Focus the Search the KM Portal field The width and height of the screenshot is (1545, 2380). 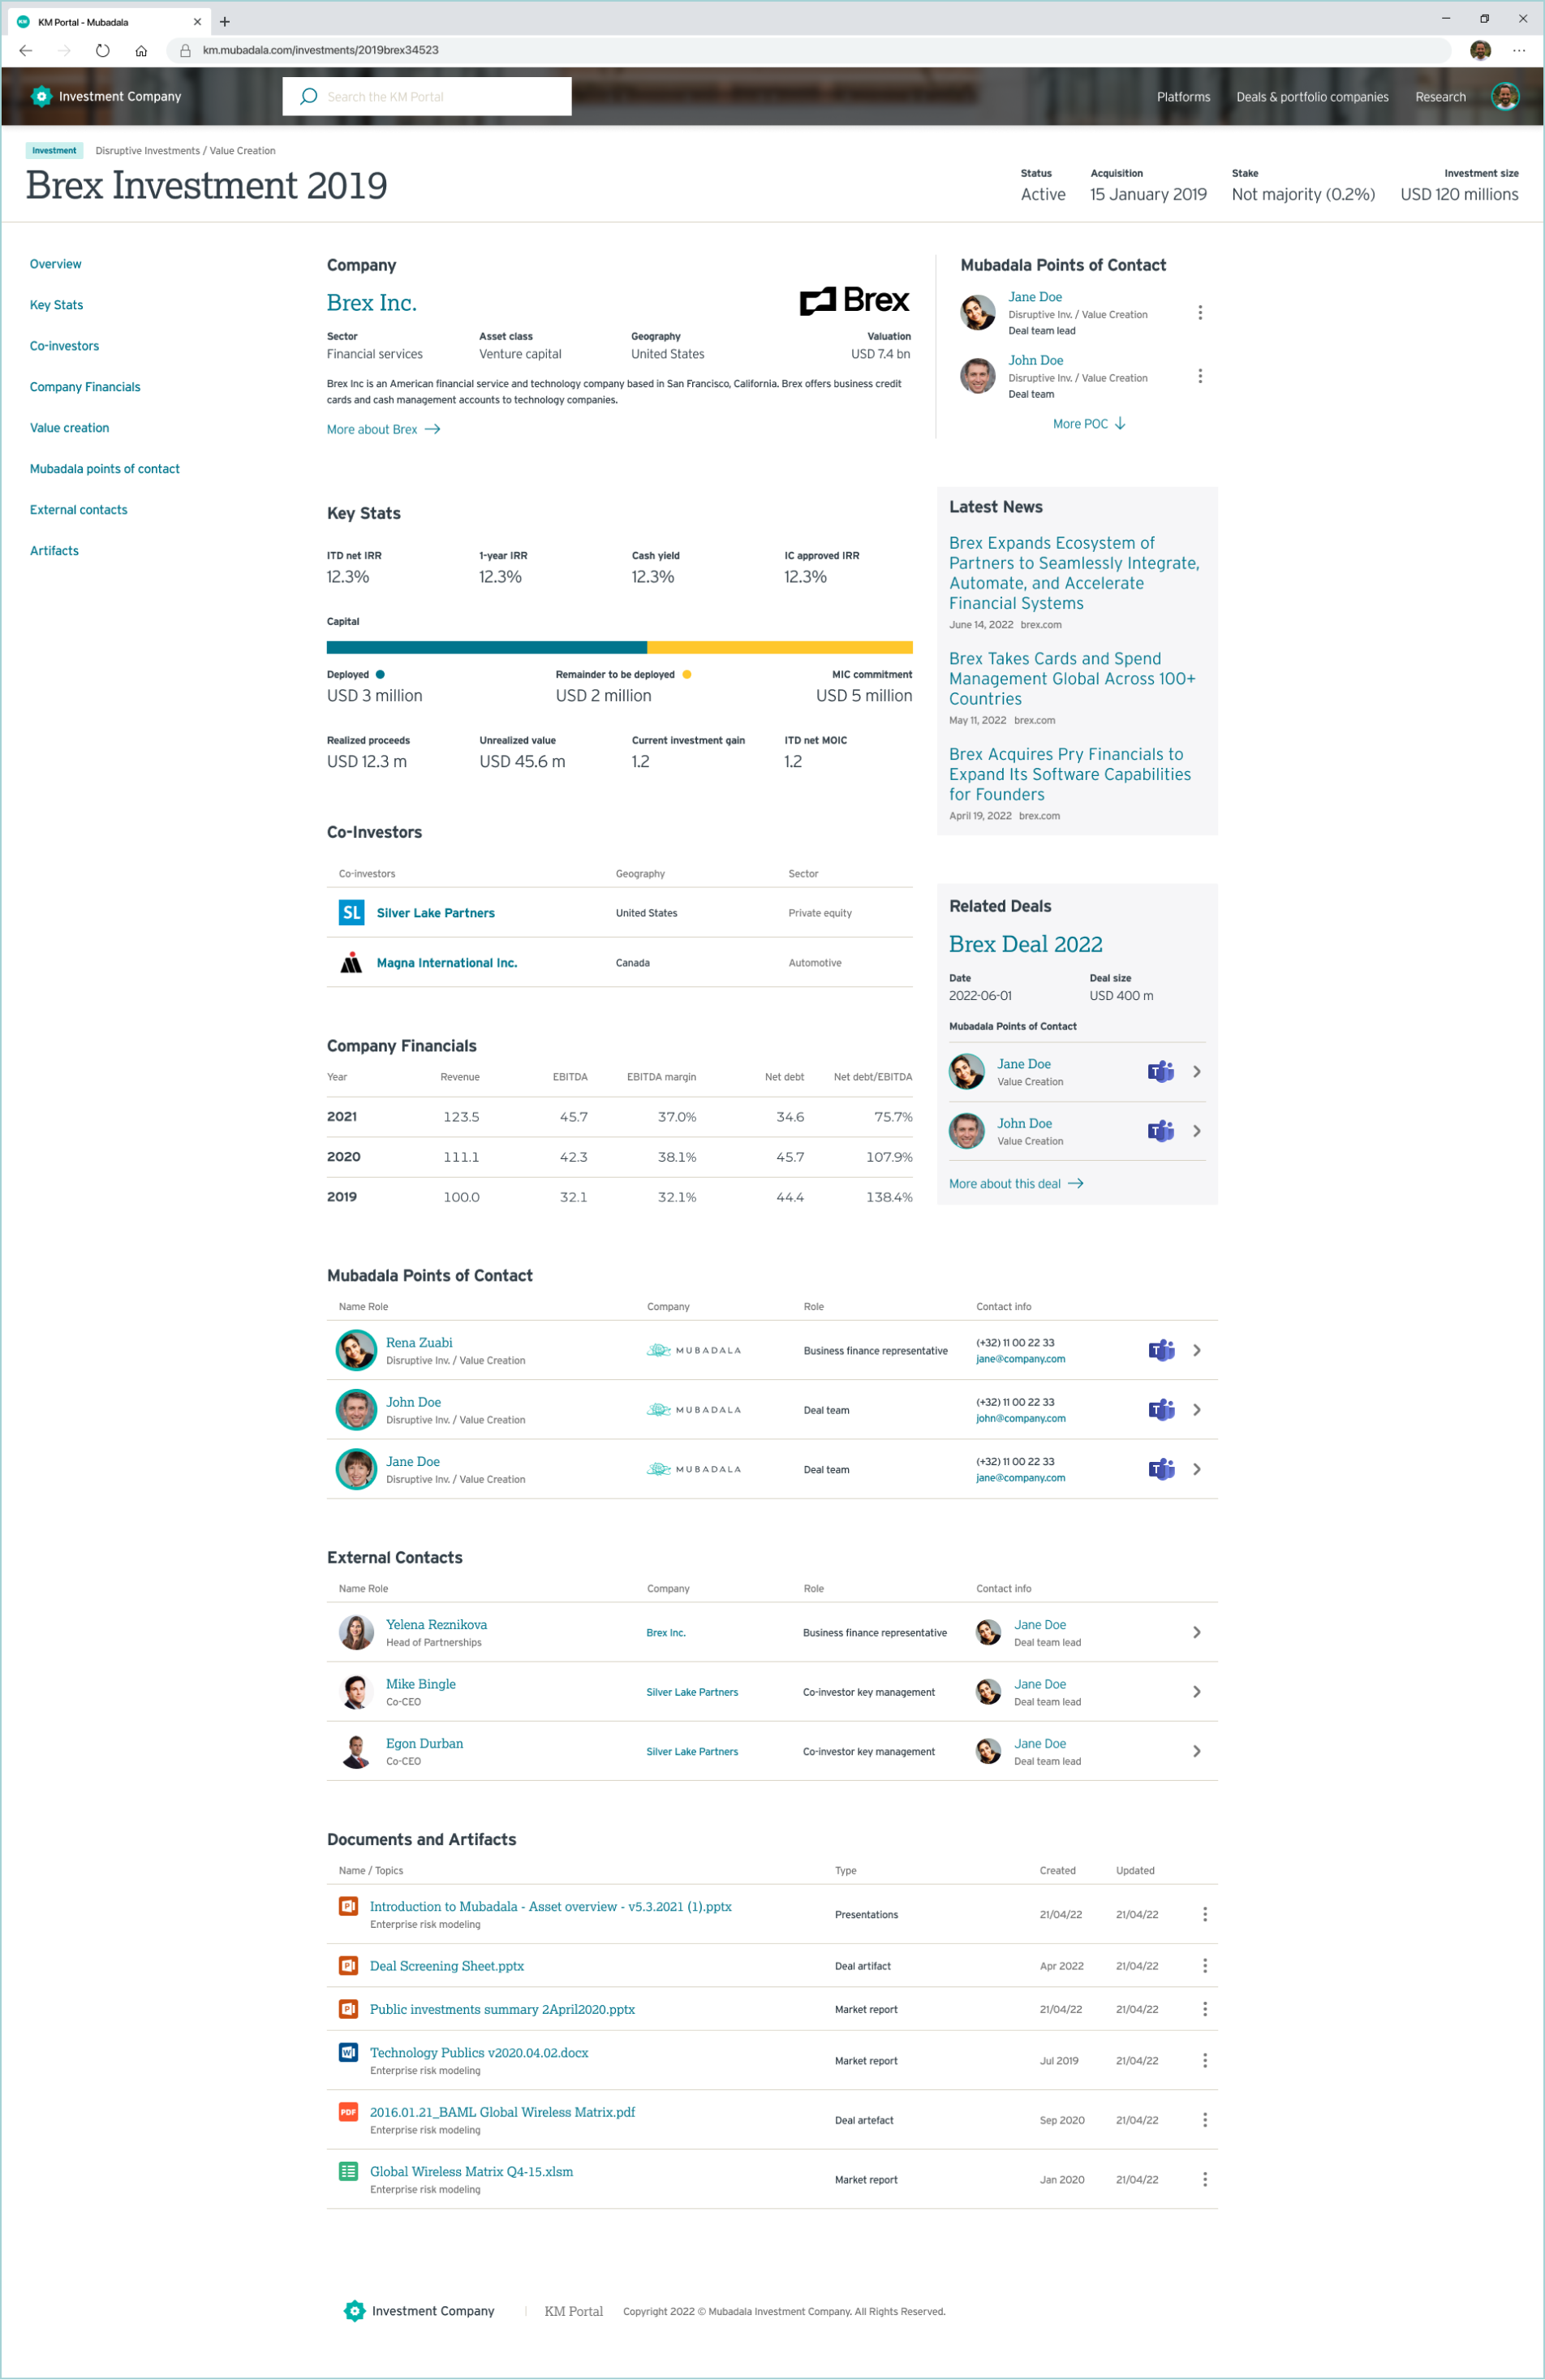pyautogui.click(x=427, y=96)
